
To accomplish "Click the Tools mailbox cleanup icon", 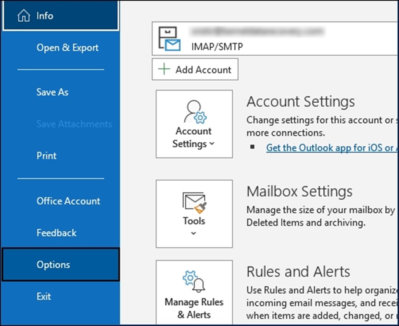I will (x=194, y=202).
